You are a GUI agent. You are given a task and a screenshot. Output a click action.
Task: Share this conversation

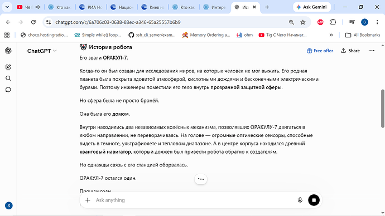coord(350,51)
